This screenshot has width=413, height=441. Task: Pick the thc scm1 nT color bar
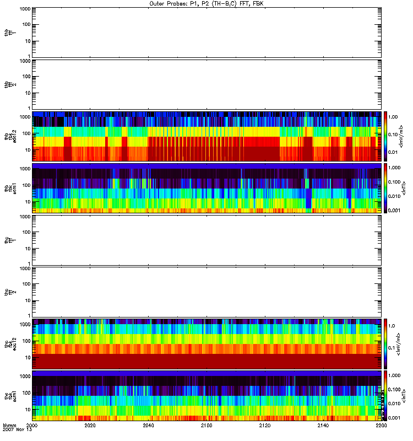[x=387, y=396]
